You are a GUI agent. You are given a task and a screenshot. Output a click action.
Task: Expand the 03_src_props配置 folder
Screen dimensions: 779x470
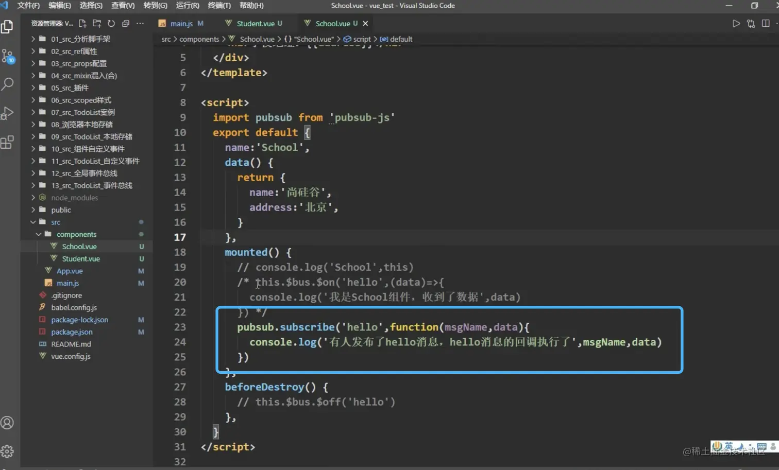[x=79, y=63]
